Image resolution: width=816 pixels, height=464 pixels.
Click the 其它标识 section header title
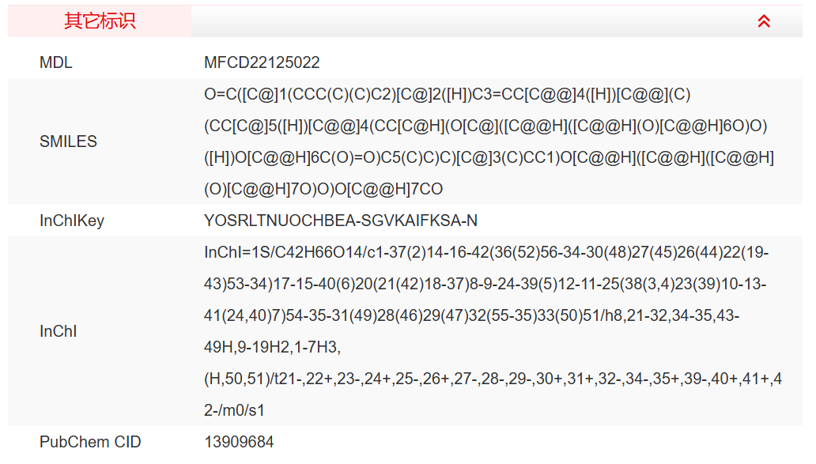[100, 21]
